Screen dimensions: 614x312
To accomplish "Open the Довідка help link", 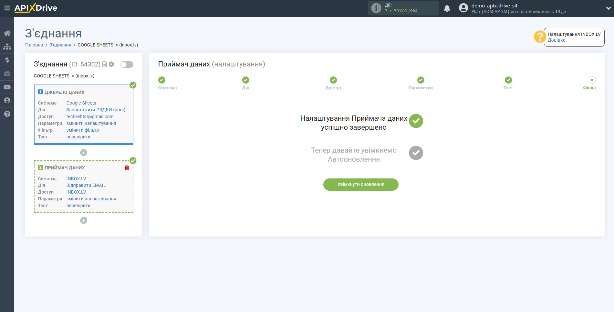I will (556, 40).
